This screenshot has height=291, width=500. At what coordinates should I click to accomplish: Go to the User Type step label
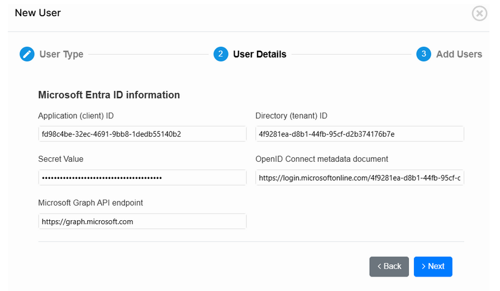61,55
